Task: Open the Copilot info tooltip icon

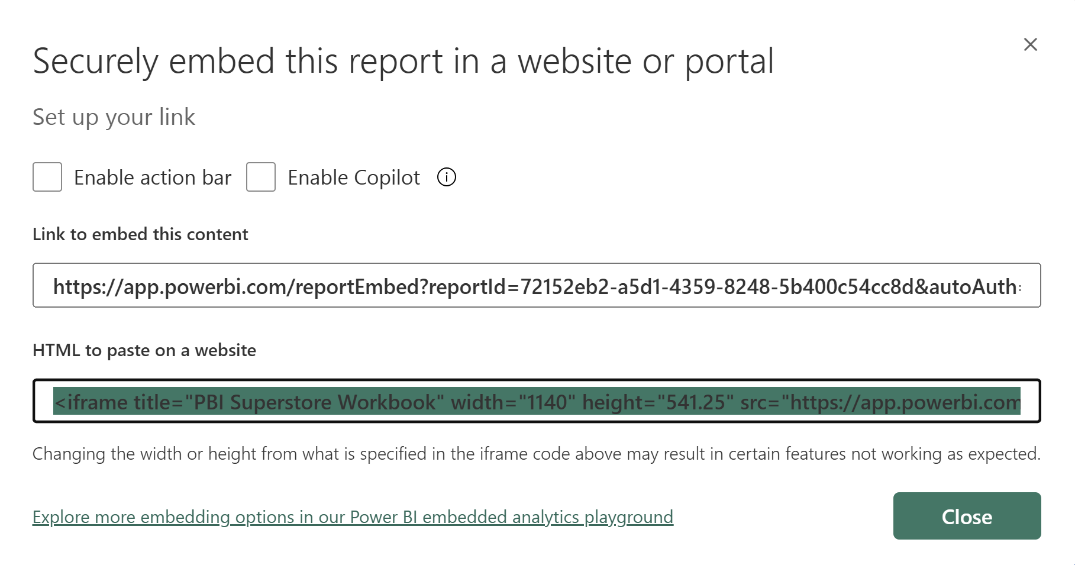Action: click(446, 177)
